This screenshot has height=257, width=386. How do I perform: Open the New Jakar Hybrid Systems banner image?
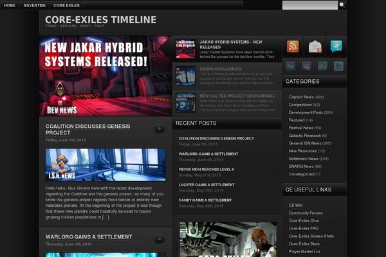tap(106, 76)
